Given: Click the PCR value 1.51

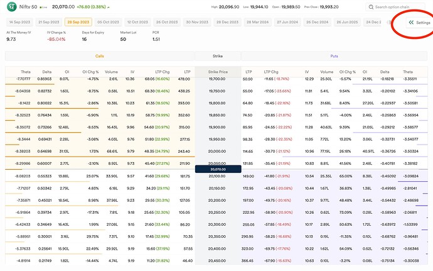Looking at the screenshot, I should [156, 40].
